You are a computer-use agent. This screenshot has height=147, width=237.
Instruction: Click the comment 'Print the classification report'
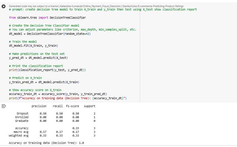(x=36, y=66)
